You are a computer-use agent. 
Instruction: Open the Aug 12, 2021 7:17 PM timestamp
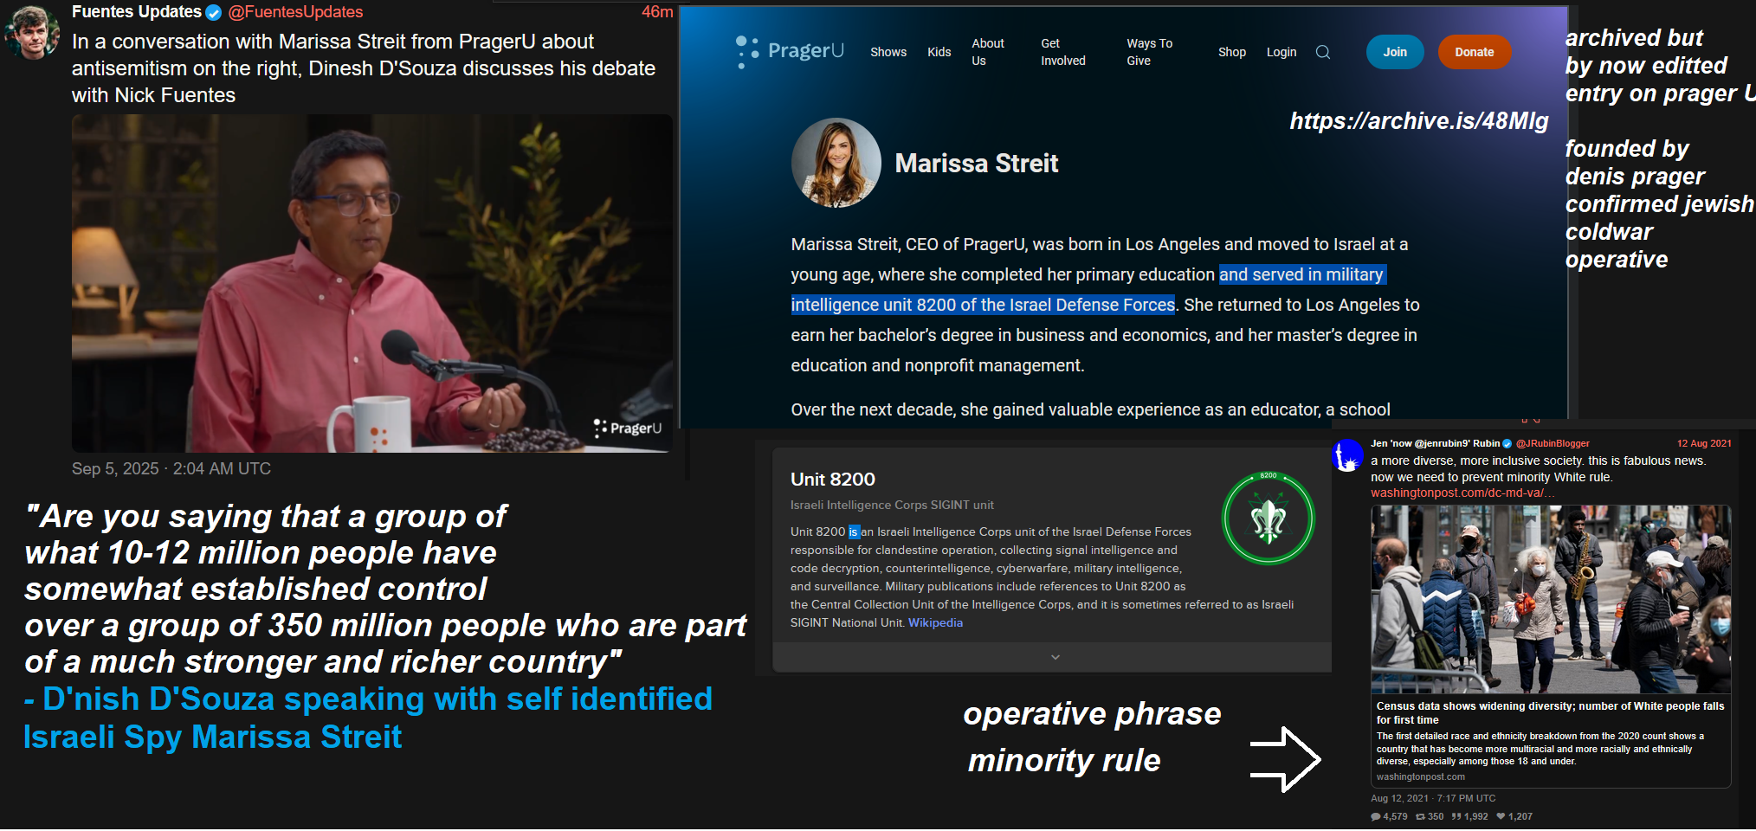1433,798
